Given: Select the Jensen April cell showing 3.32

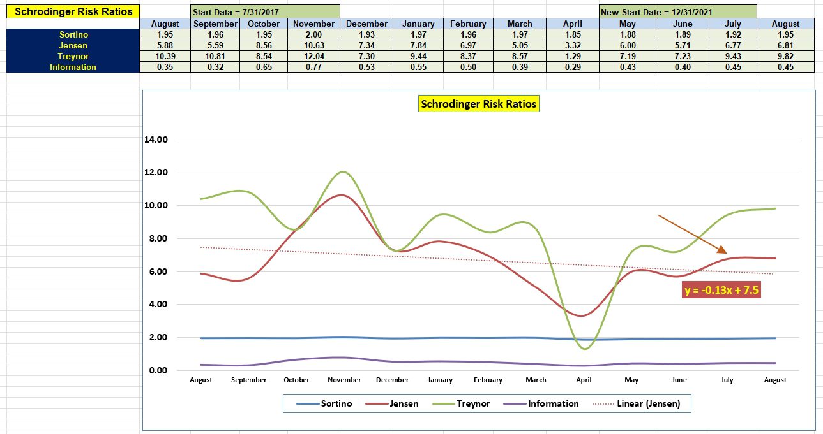Looking at the screenshot, I should (573, 45).
